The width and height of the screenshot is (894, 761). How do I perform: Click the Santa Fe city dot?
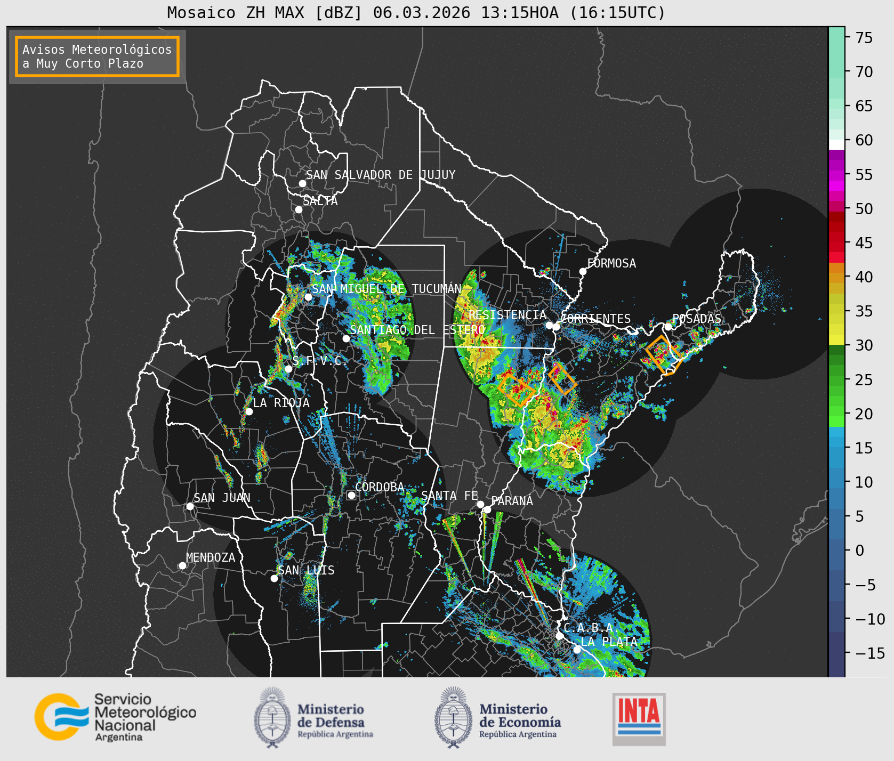[480, 504]
